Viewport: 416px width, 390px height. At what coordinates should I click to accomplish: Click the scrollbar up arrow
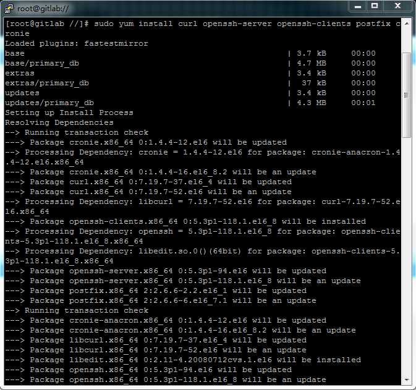[407, 23]
